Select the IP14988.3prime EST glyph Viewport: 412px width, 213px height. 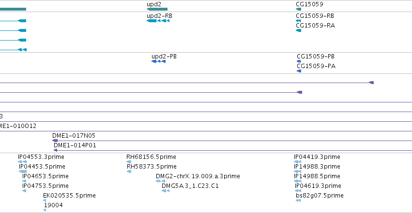[298, 171]
